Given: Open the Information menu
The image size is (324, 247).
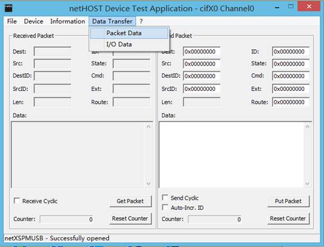Looking at the screenshot, I should click(x=67, y=21).
